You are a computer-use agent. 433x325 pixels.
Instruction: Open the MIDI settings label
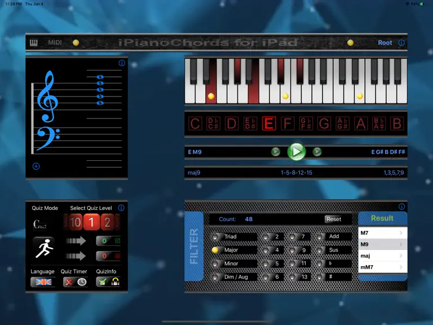point(55,42)
